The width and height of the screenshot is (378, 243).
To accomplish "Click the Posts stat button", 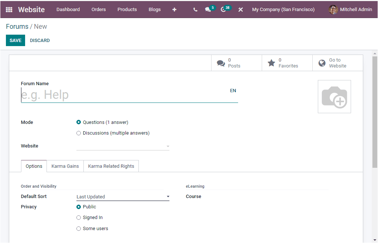I will [236, 63].
